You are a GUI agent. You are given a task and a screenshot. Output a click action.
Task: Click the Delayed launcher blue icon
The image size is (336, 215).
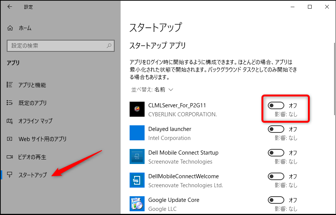click(x=137, y=133)
